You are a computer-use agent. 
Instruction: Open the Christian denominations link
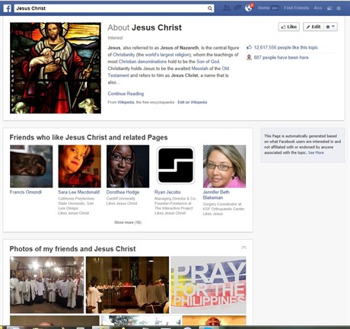tap(142, 62)
